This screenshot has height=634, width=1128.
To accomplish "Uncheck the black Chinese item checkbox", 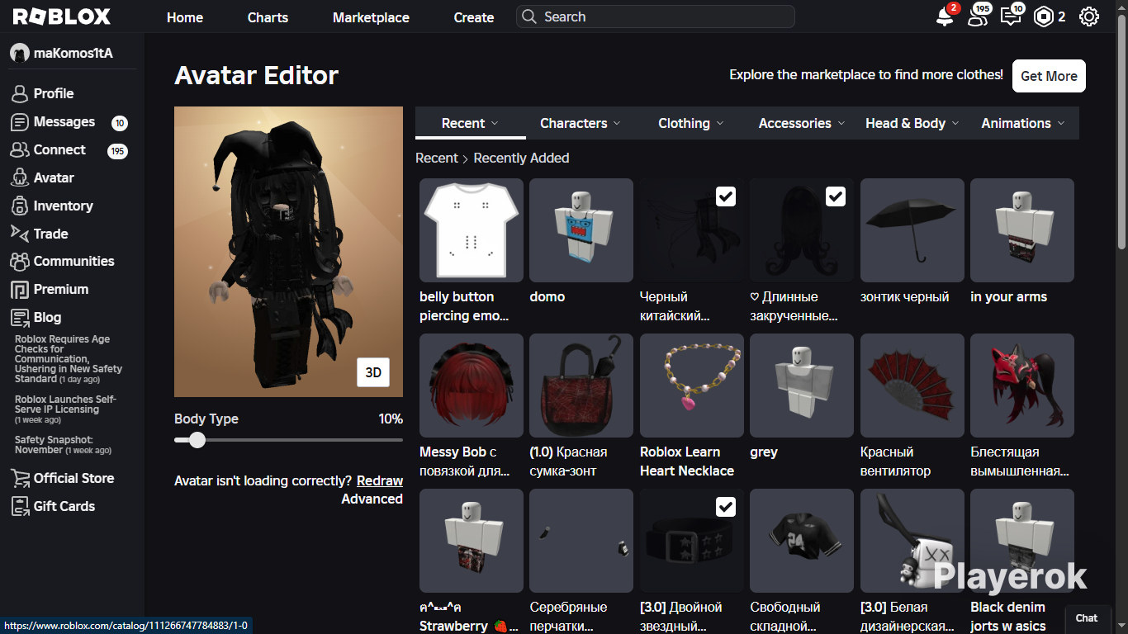I will tap(726, 196).
